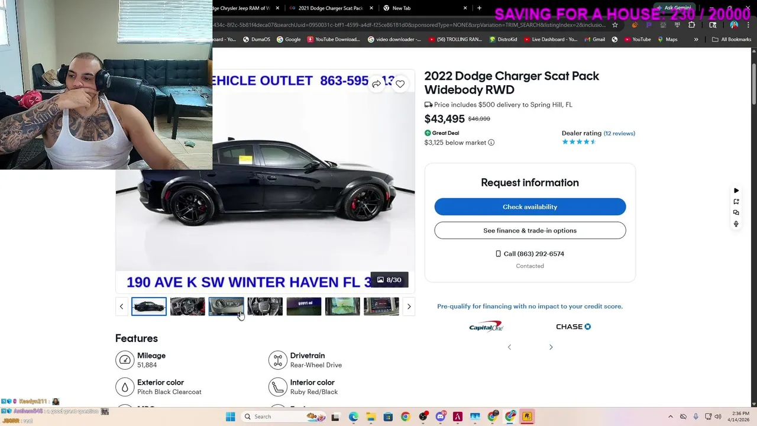
Task: Open the Windows Start menu
Action: [230, 417]
